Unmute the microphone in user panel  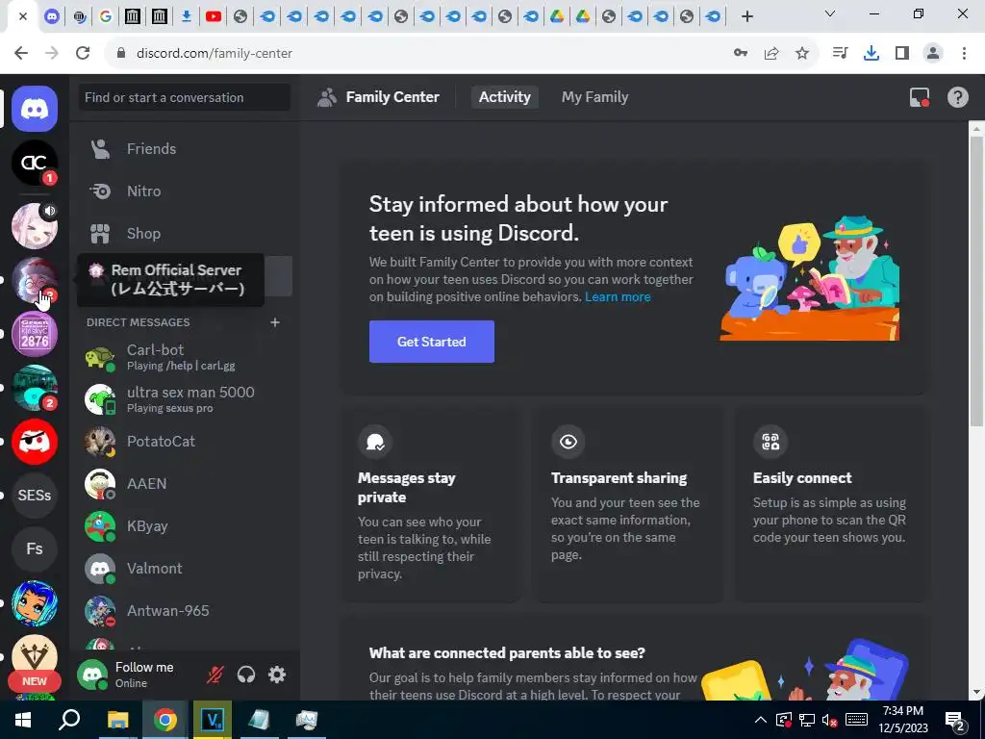[x=215, y=675]
